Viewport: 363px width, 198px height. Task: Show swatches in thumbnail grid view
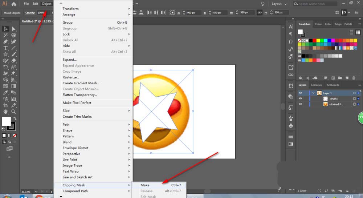(x=358, y=32)
